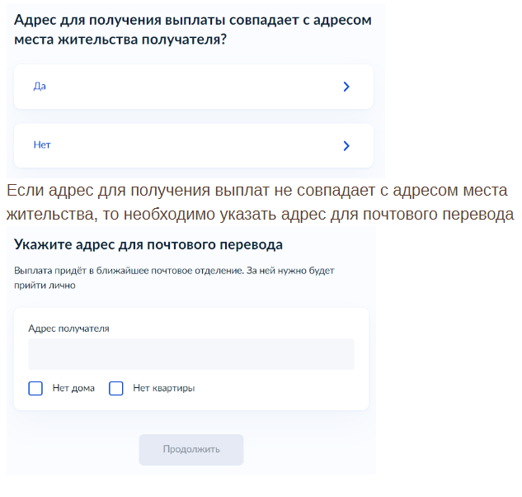Select the "Да" answer option
522x497 pixels.
pyautogui.click(x=40, y=86)
